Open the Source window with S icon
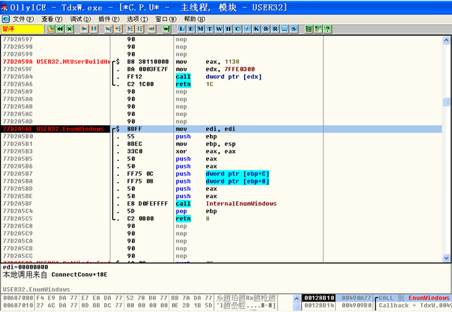The image size is (452, 312). pyautogui.click(x=294, y=29)
